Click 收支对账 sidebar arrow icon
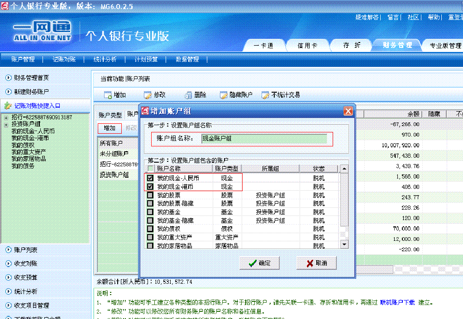The width and height of the screenshot is (463, 319). click(8, 264)
